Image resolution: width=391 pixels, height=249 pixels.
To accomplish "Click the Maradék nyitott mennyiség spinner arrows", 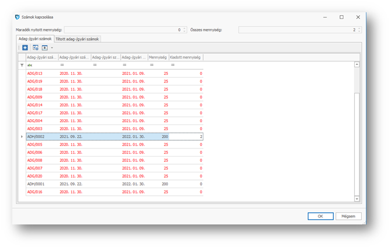I will (184, 29).
